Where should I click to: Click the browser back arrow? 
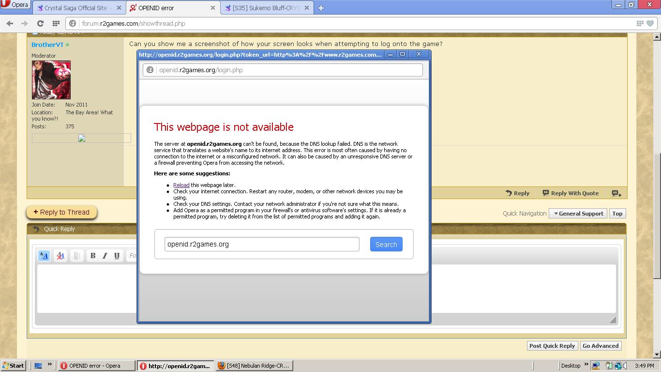tap(10, 23)
